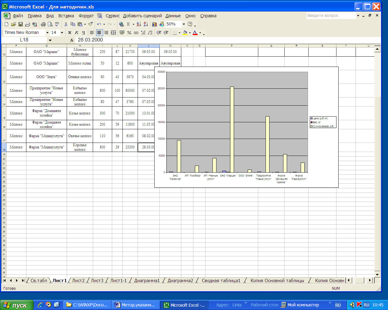Cut selection with the scissors icon
388x310 pixels.
(x=66, y=24)
